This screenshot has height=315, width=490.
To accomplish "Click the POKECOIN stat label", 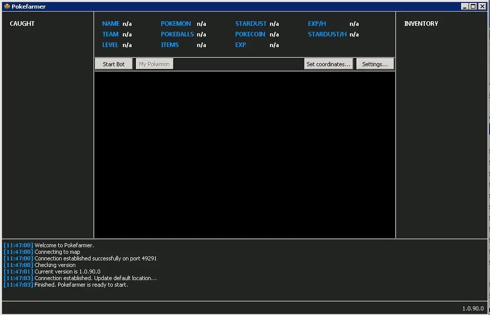I will pos(250,34).
